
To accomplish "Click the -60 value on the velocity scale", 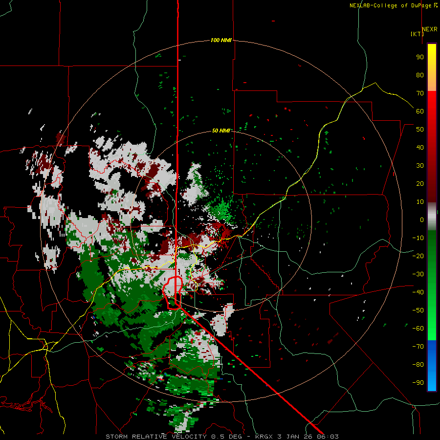I will pos(418,329).
